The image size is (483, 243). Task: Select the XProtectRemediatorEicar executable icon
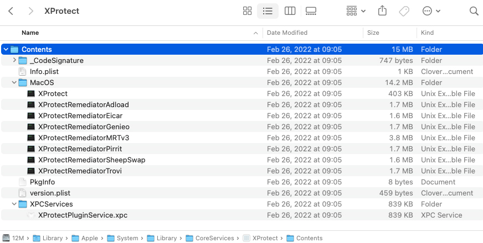(x=31, y=116)
